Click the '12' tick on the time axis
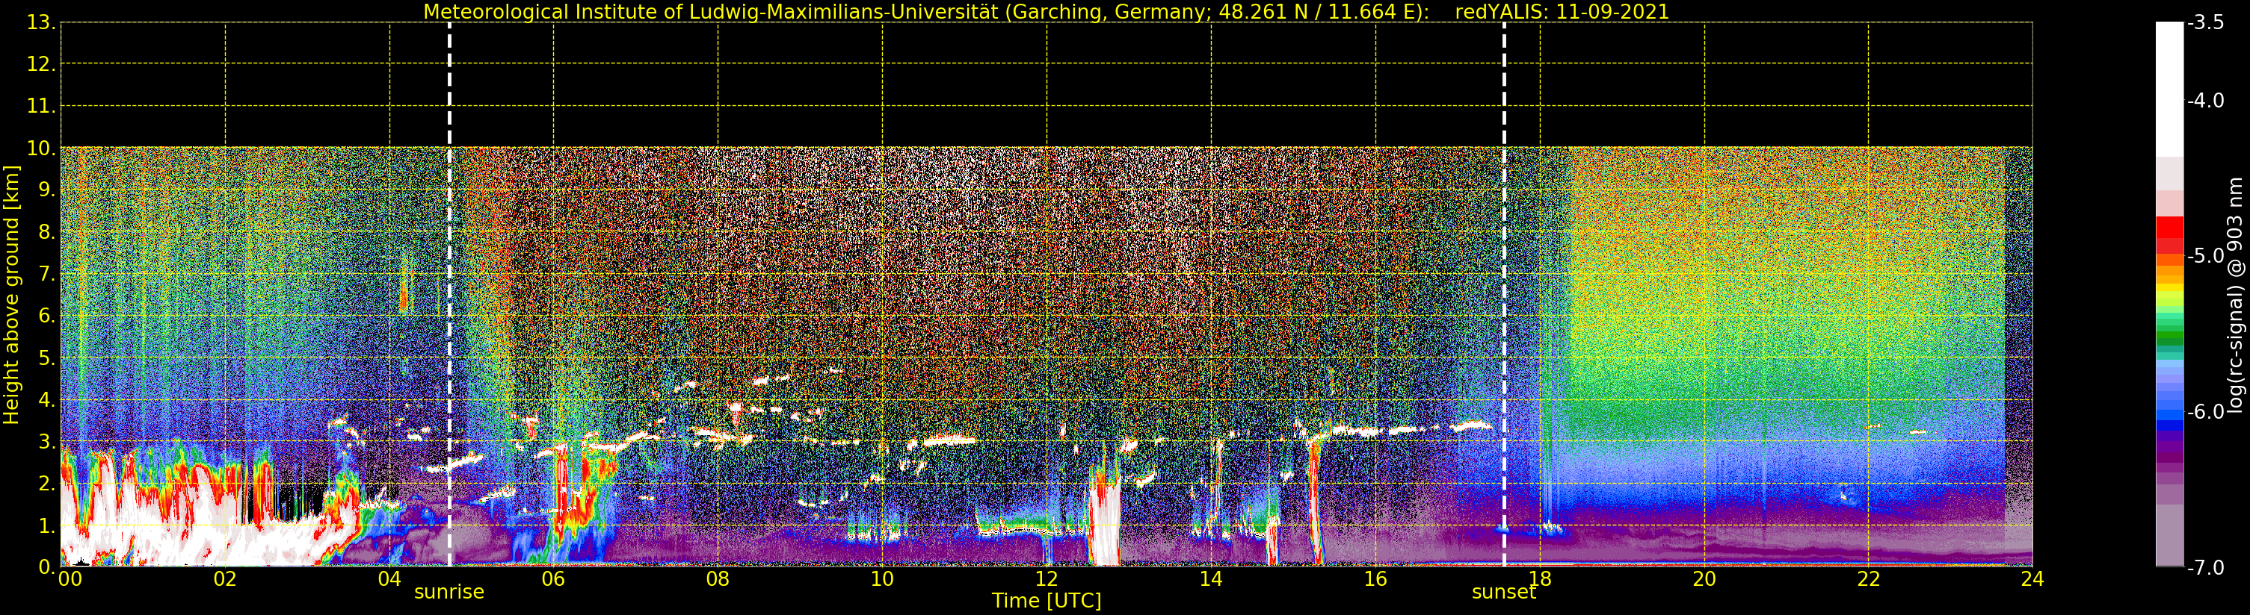This screenshot has width=2250, height=615. pyautogui.click(x=1047, y=578)
